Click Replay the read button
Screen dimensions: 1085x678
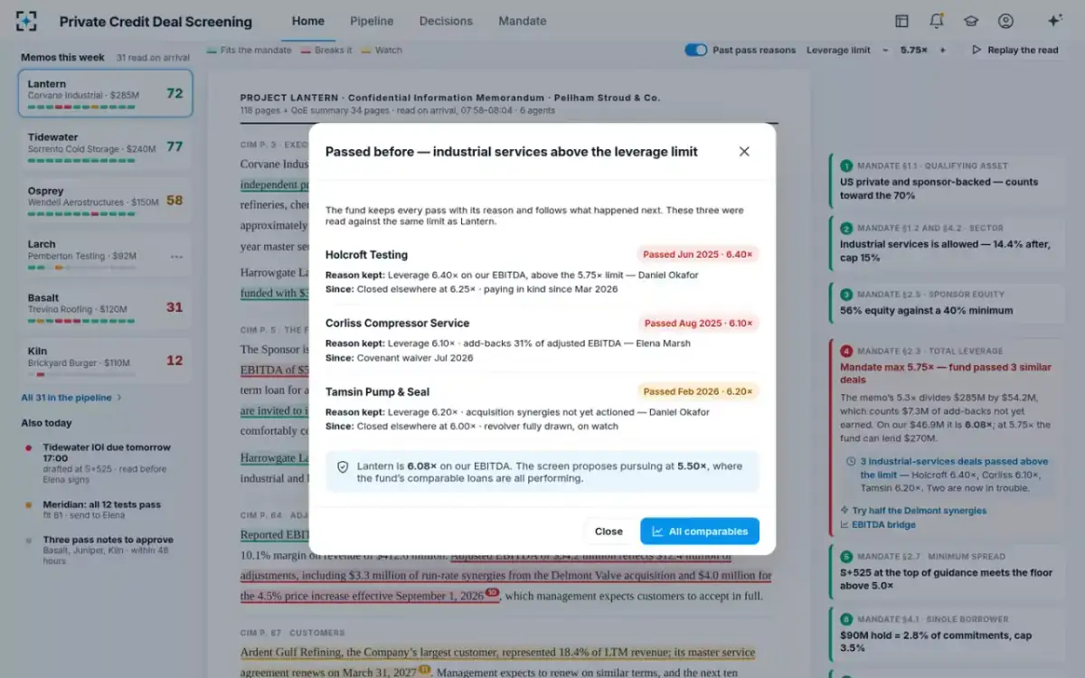point(1014,51)
